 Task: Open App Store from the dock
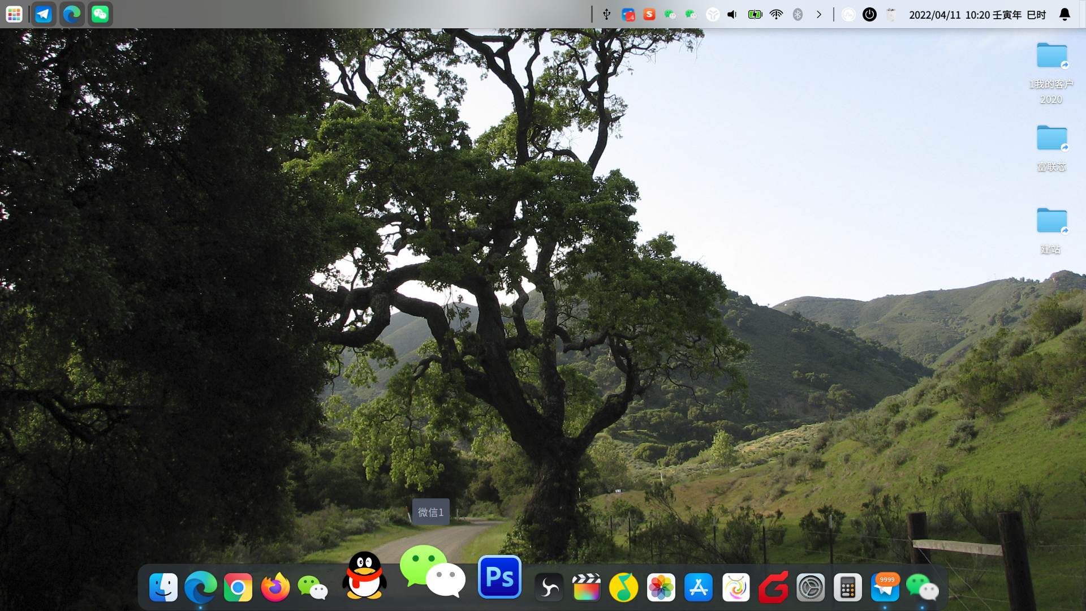(x=698, y=588)
